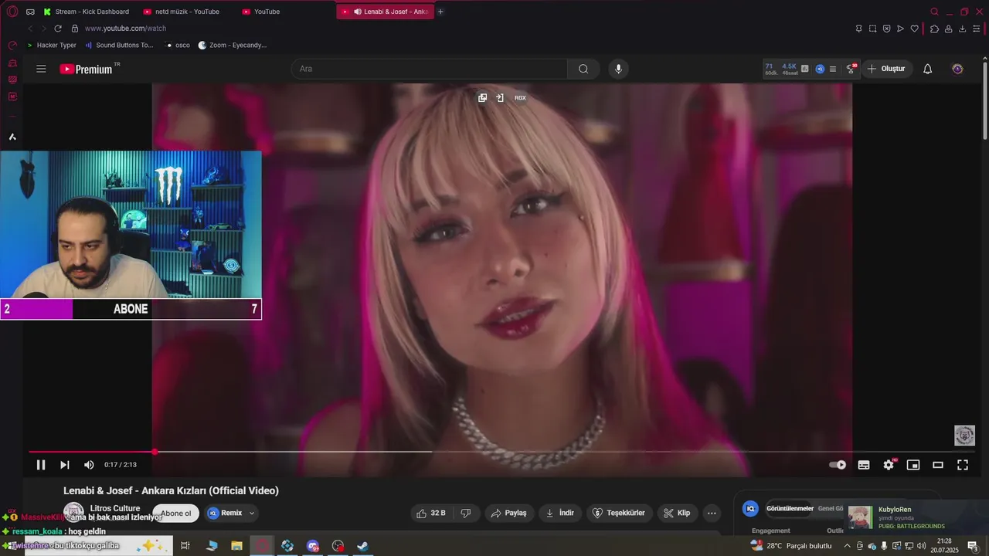This screenshot has width=989, height=556.
Task: Open vidIQ trophy achievements icon
Action: tap(851, 69)
